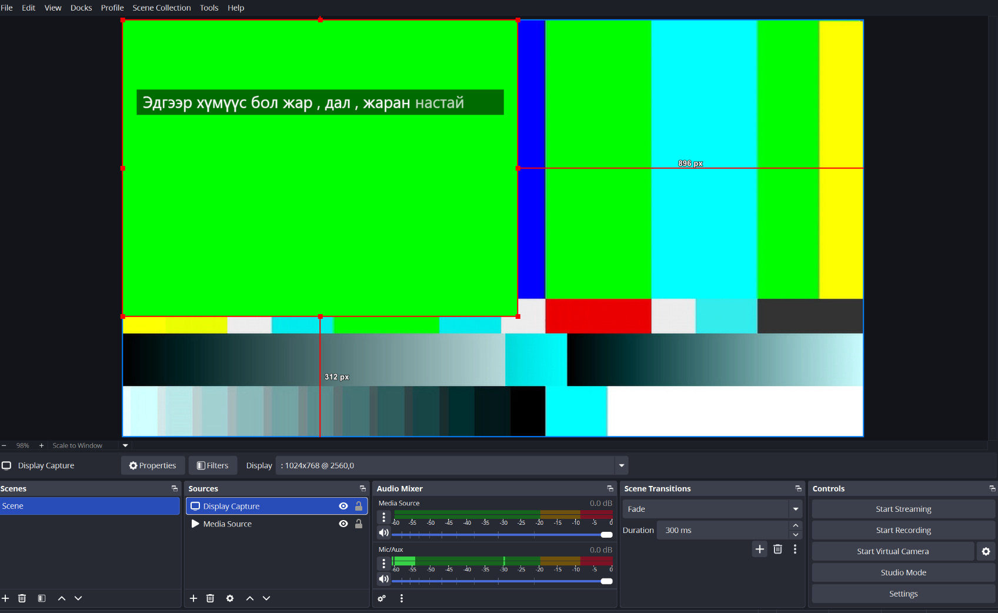Image resolution: width=998 pixels, height=613 pixels.
Task: Open Mic/Aux audio options menu
Action: pyautogui.click(x=384, y=564)
